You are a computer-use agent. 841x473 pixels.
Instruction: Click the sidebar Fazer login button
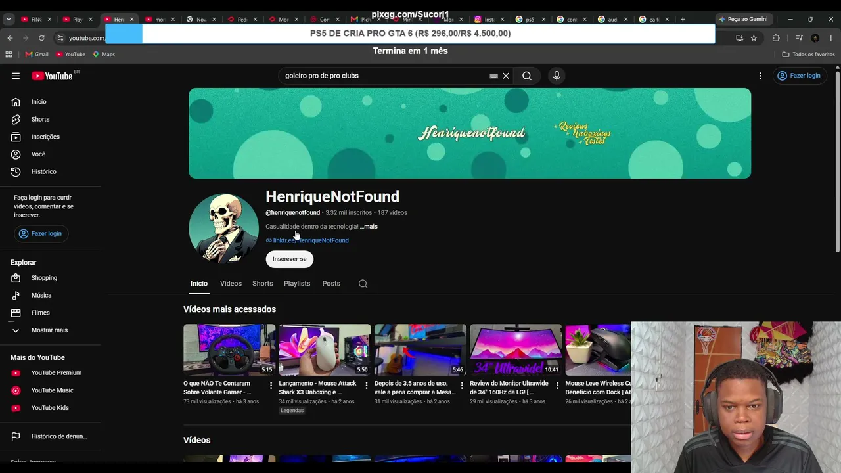coord(41,233)
